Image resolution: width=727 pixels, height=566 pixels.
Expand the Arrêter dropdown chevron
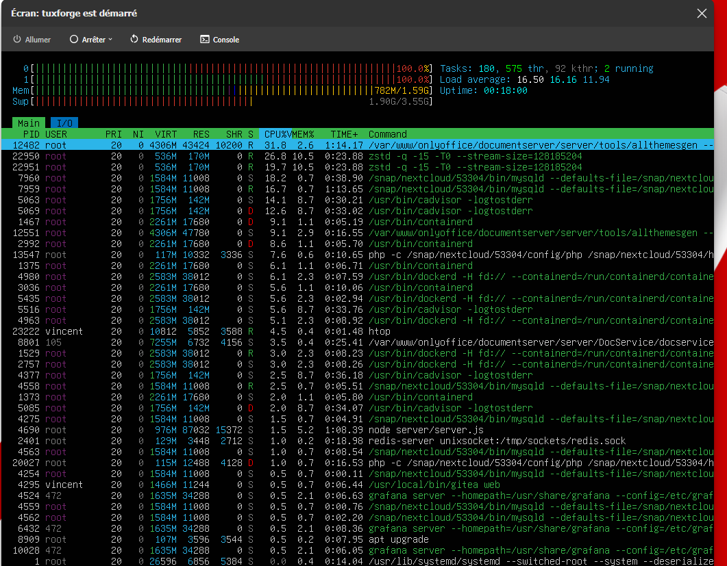click(x=110, y=40)
